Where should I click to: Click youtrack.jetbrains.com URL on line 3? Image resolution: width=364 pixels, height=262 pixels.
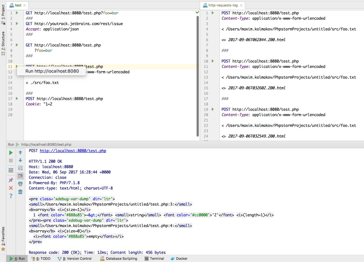click(x=79, y=23)
